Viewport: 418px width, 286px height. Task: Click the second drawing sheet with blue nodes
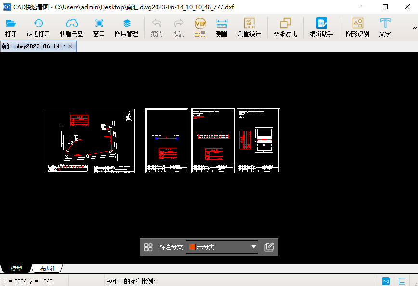[167, 140]
